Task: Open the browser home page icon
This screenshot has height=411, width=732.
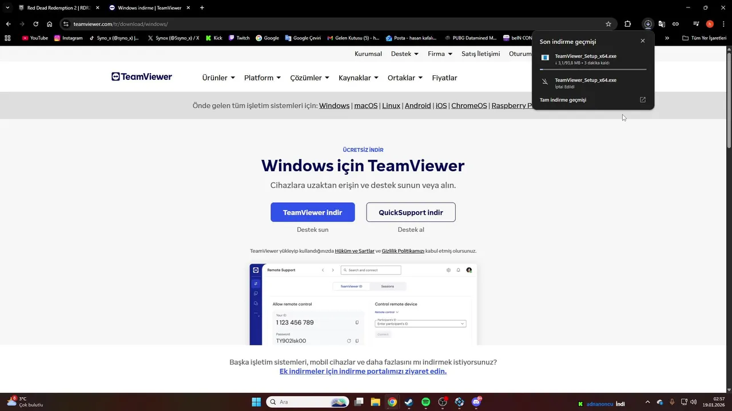Action: tap(50, 24)
